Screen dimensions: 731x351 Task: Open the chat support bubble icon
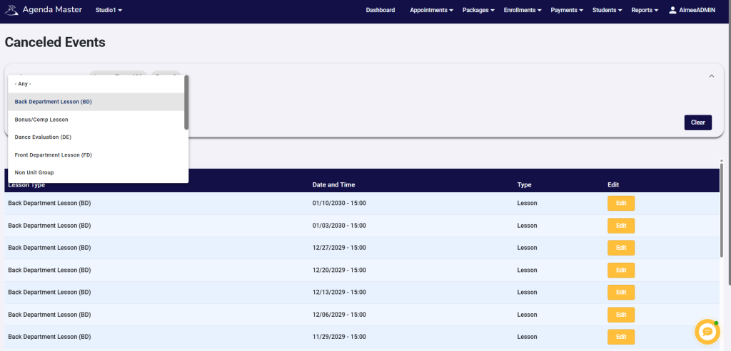[707, 331]
